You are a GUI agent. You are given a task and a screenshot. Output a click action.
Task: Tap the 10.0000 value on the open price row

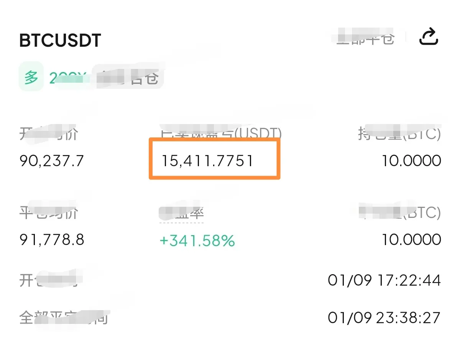(411, 161)
